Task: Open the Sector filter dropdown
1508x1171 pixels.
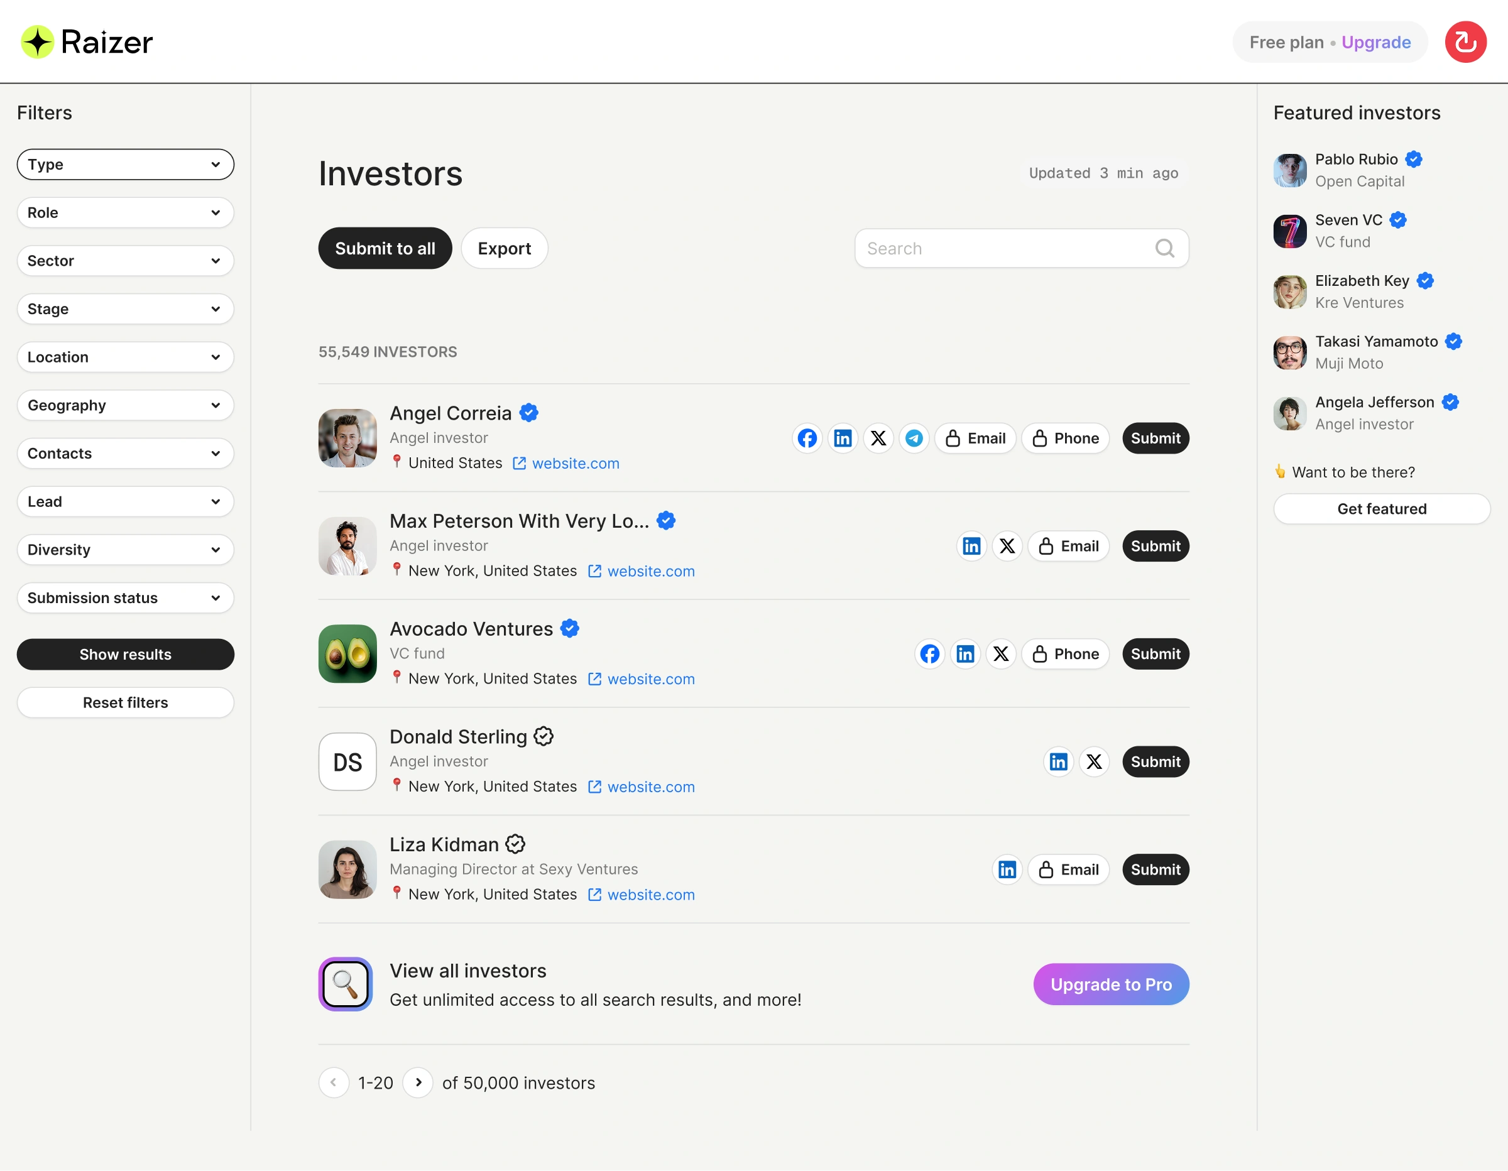Action: 126,261
